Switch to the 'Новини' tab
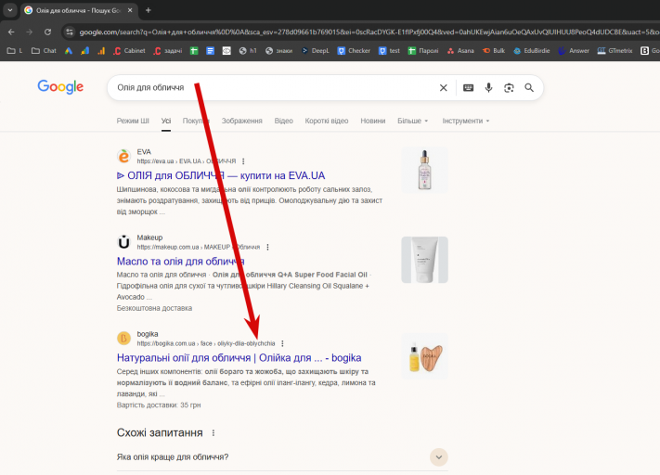 click(x=373, y=121)
